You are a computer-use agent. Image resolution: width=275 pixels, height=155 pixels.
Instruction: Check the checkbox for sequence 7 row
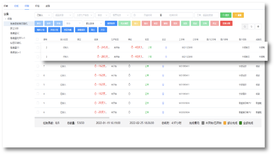click(x=38, y=66)
